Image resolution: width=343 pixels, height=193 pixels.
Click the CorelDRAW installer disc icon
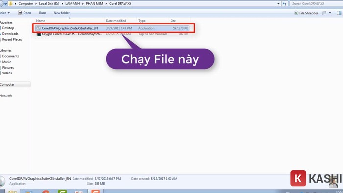(x=39, y=28)
